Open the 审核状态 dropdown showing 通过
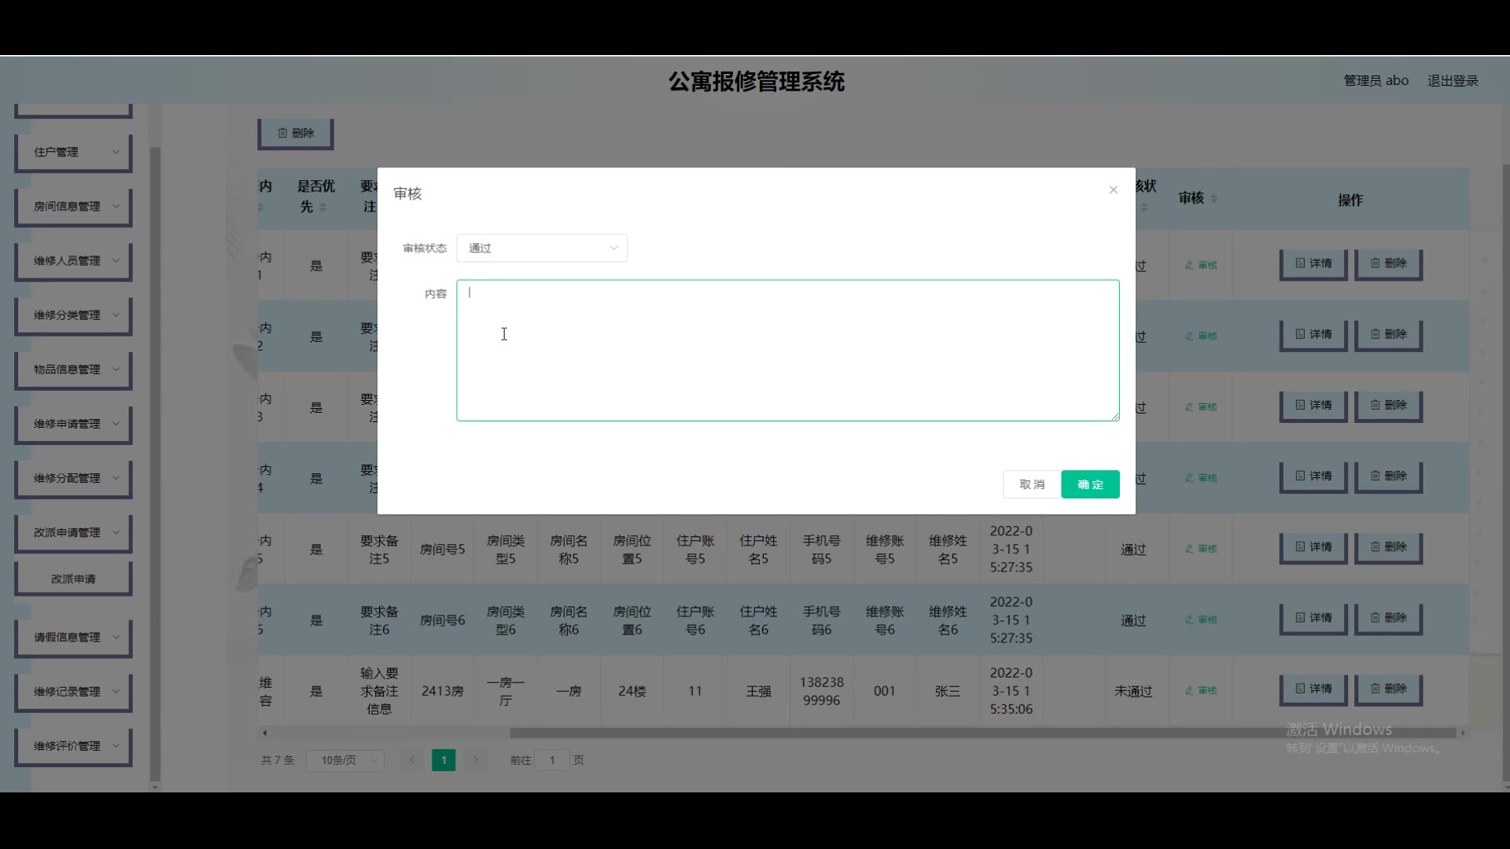1510x849 pixels. pyautogui.click(x=542, y=248)
